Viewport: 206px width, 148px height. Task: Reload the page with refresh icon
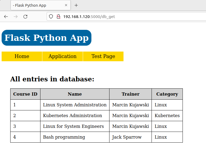point(25,17)
